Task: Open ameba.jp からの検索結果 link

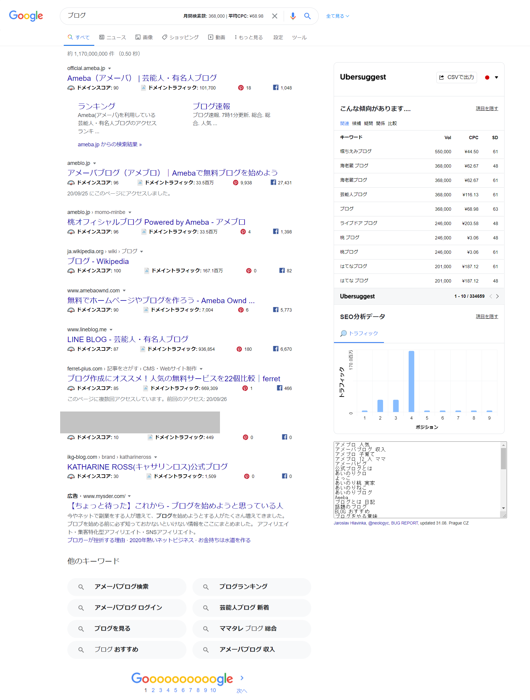Action: click(x=110, y=144)
